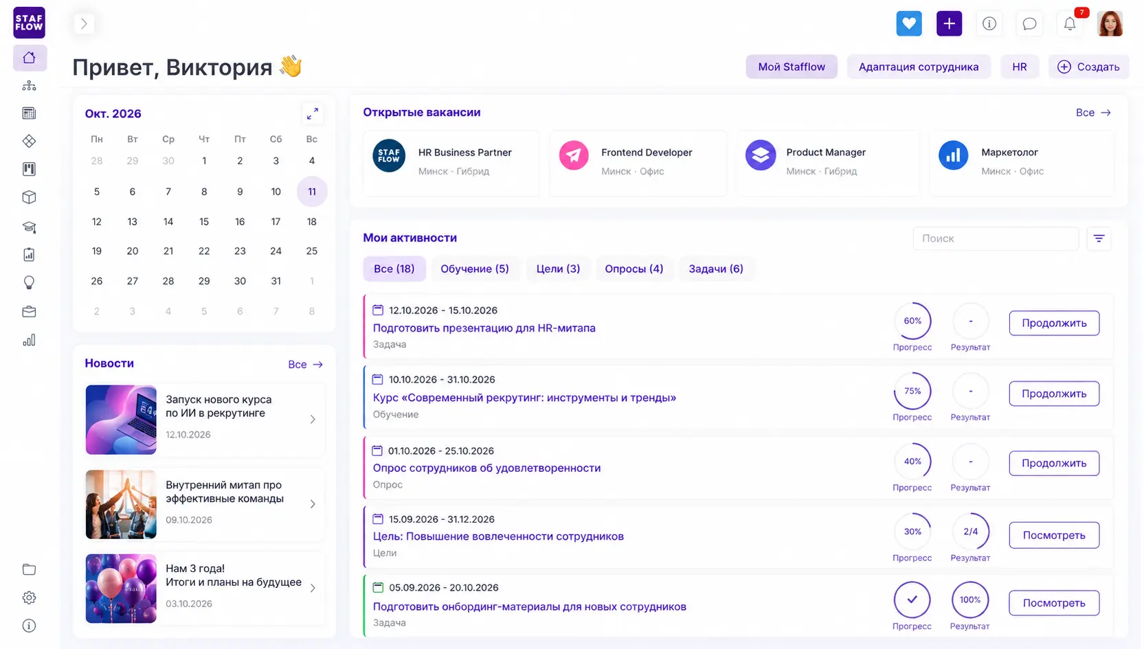Open the bar chart analytics icon in sidebar

pyautogui.click(x=29, y=340)
